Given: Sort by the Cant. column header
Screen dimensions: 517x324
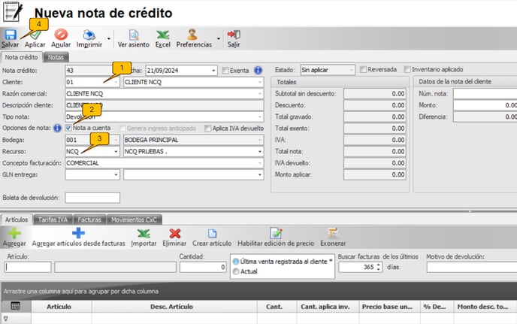Looking at the screenshot, I should tap(277, 307).
